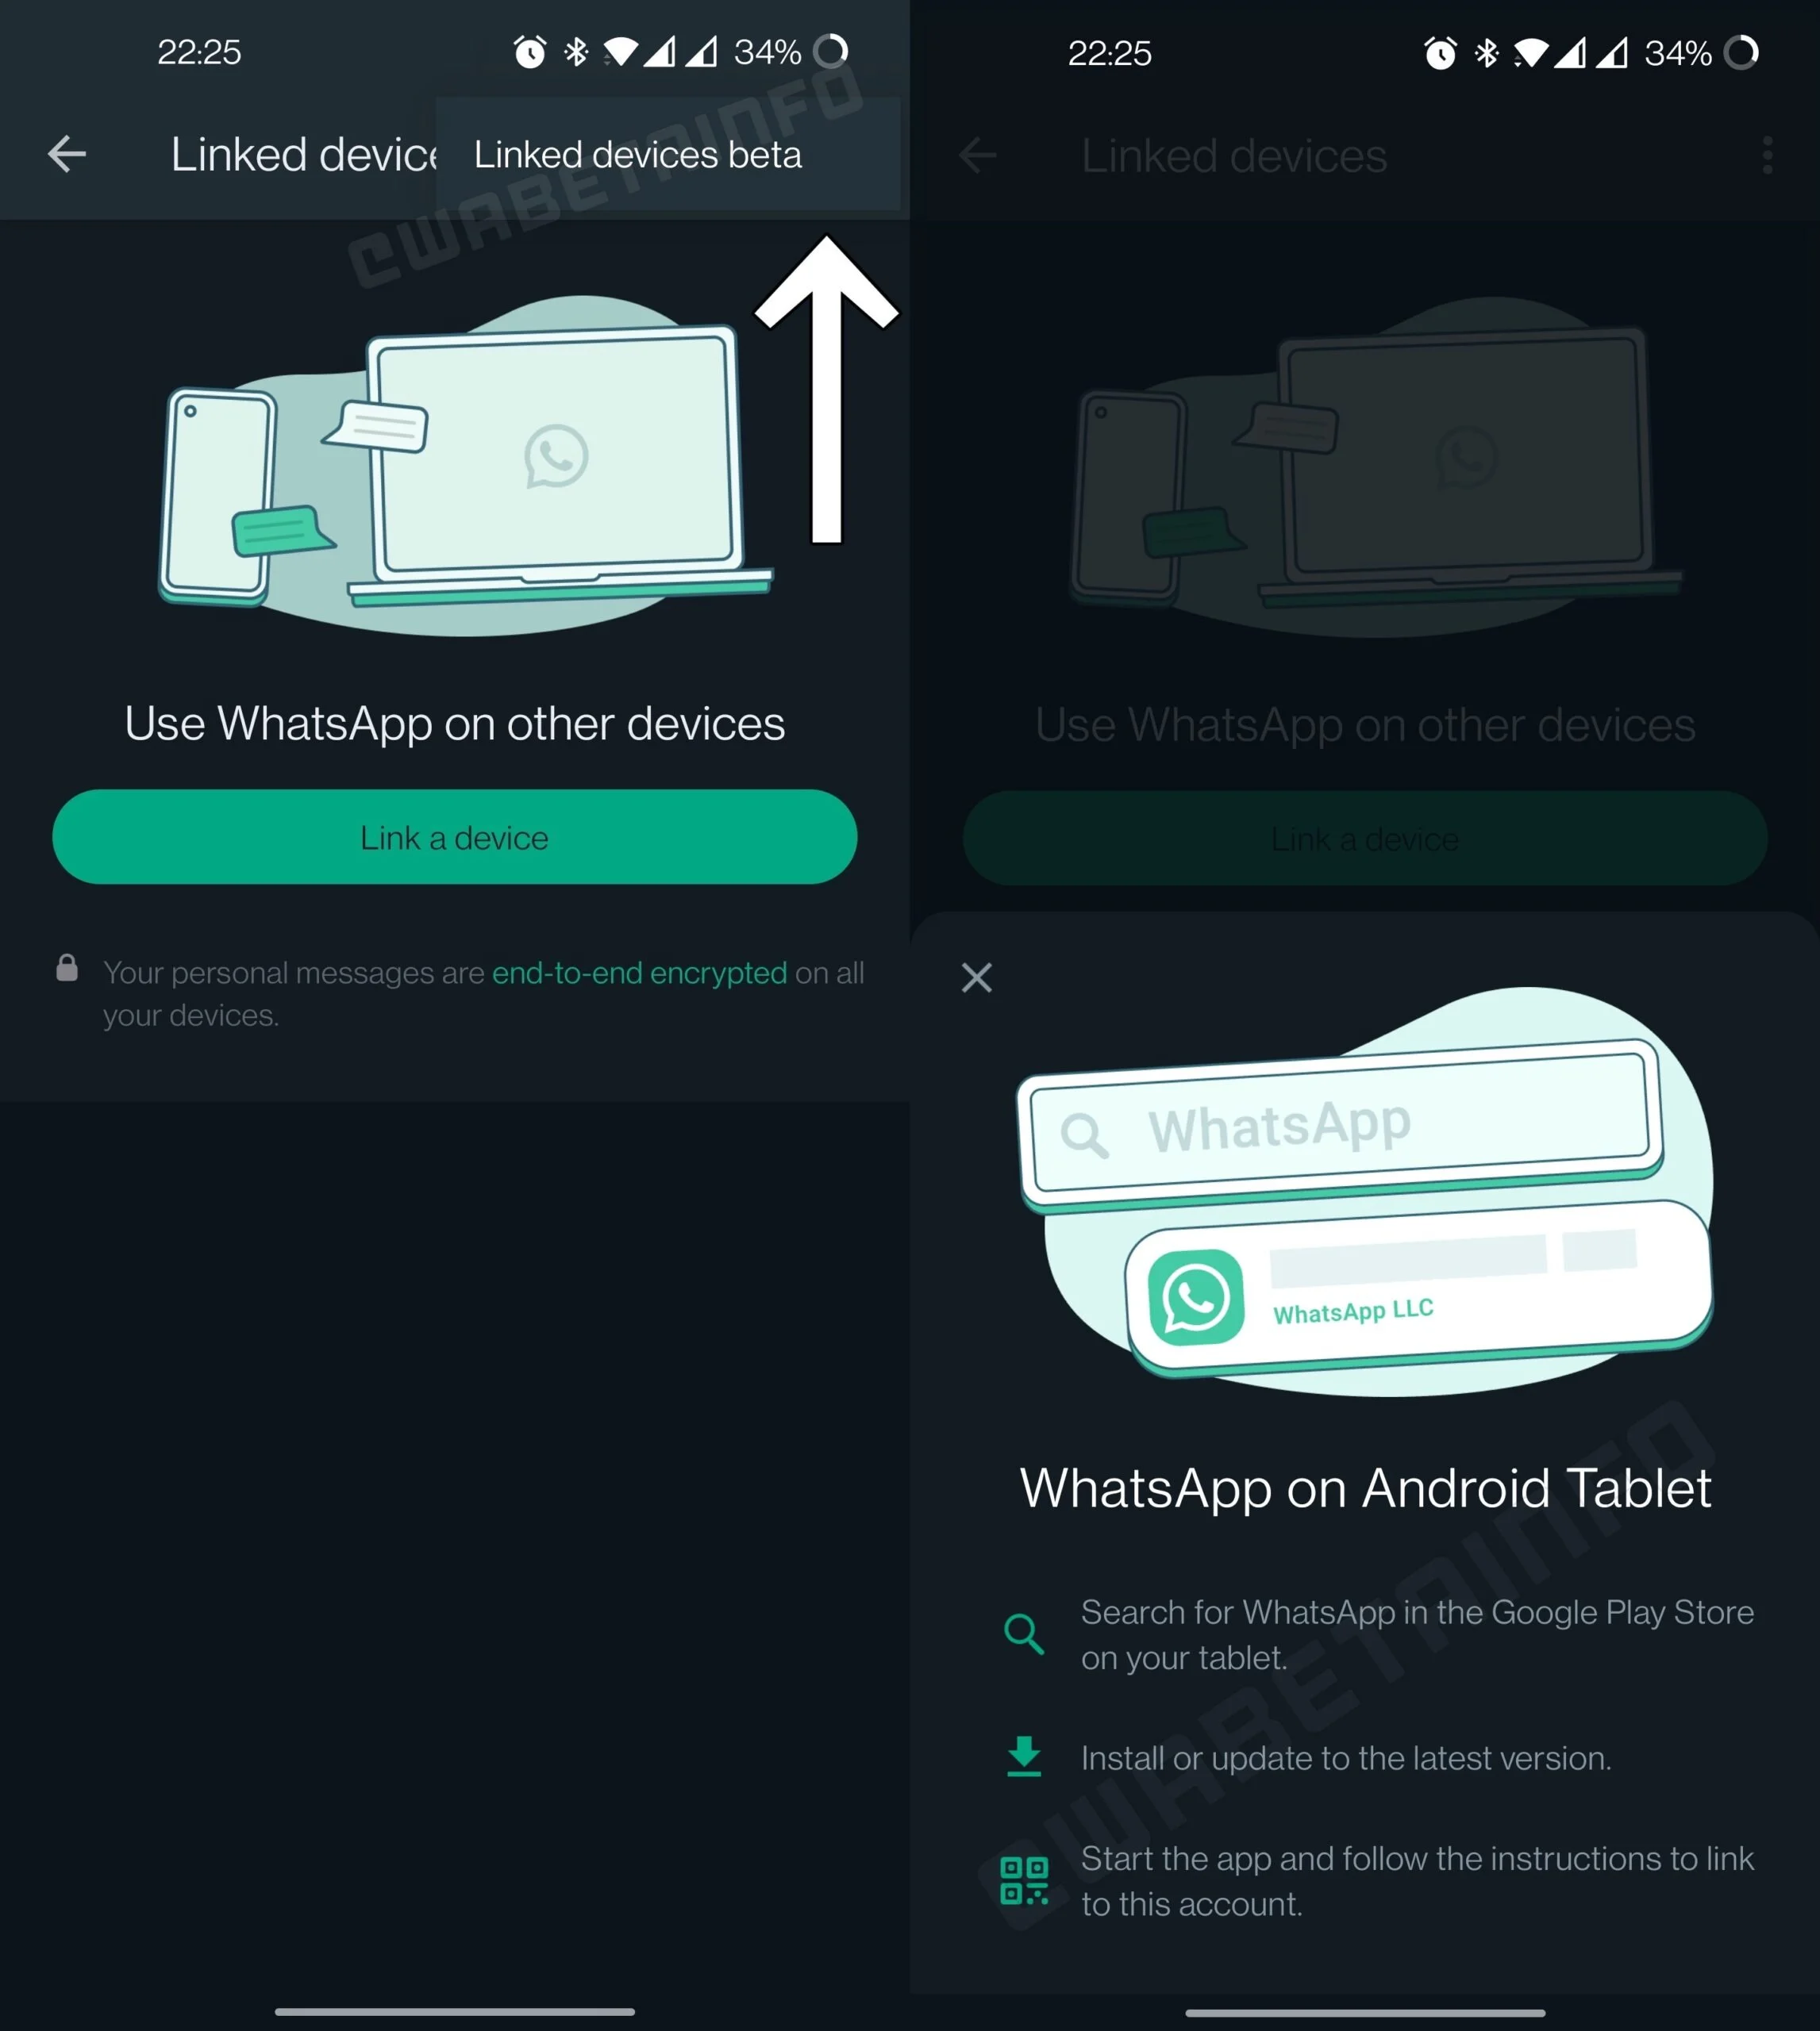Screen dimensions: 1820x2031
Task: Dismiss the bottom sheet with X button
Action: [x=977, y=977]
